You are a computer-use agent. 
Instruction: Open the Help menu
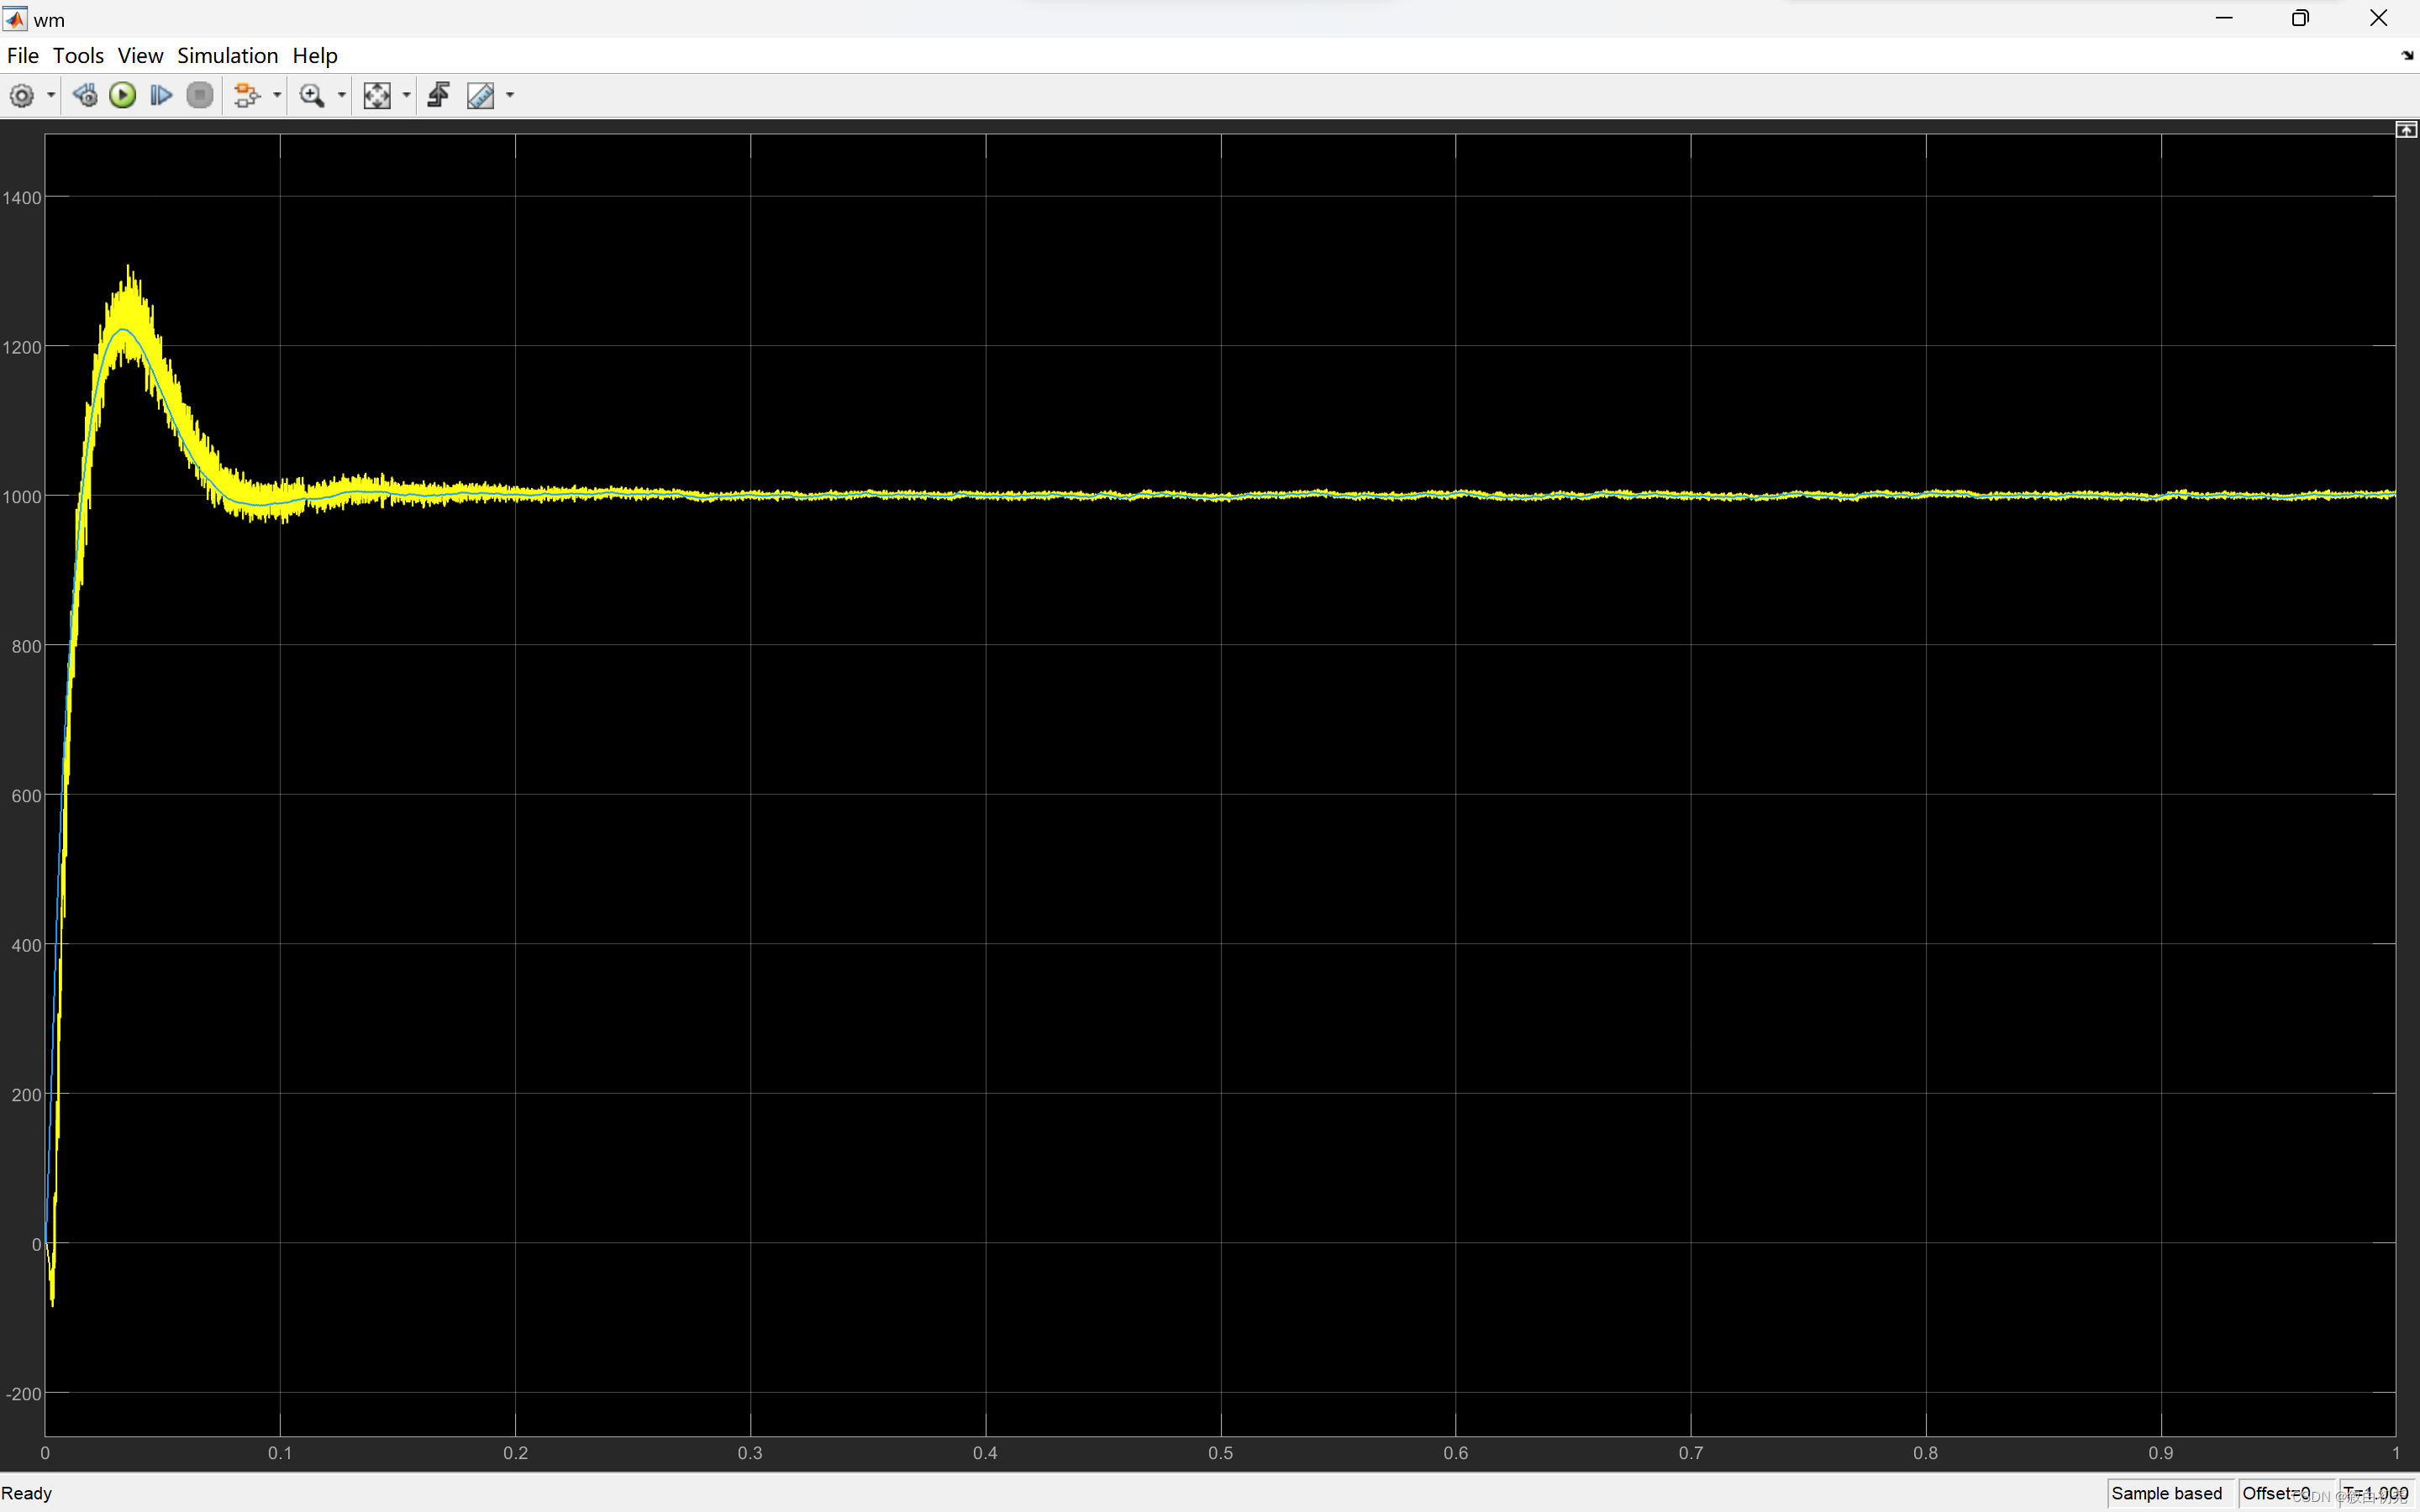315,56
